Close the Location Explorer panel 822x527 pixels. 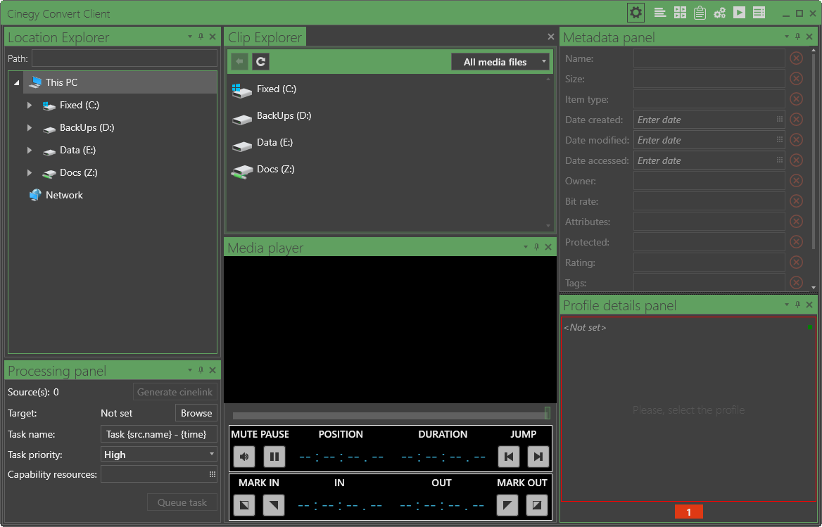[213, 37]
